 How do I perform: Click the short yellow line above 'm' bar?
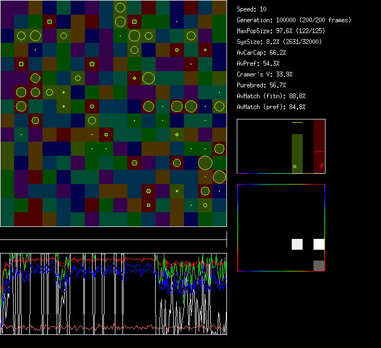click(x=297, y=123)
